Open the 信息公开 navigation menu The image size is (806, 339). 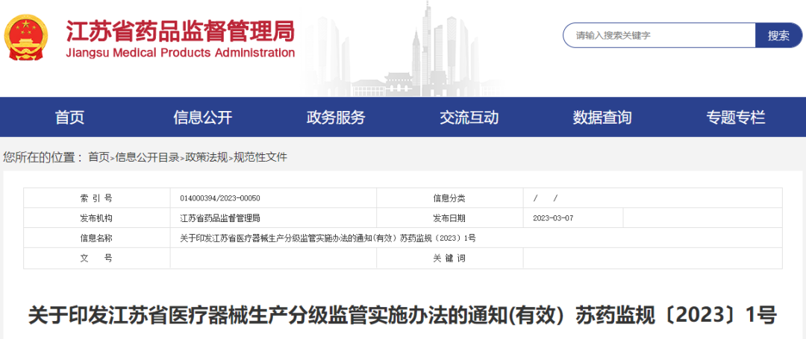[x=202, y=118]
